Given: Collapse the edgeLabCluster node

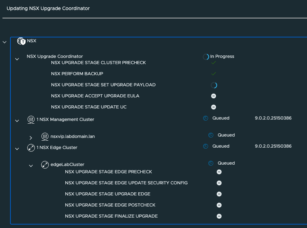Looking at the screenshot, I should 31,166.
